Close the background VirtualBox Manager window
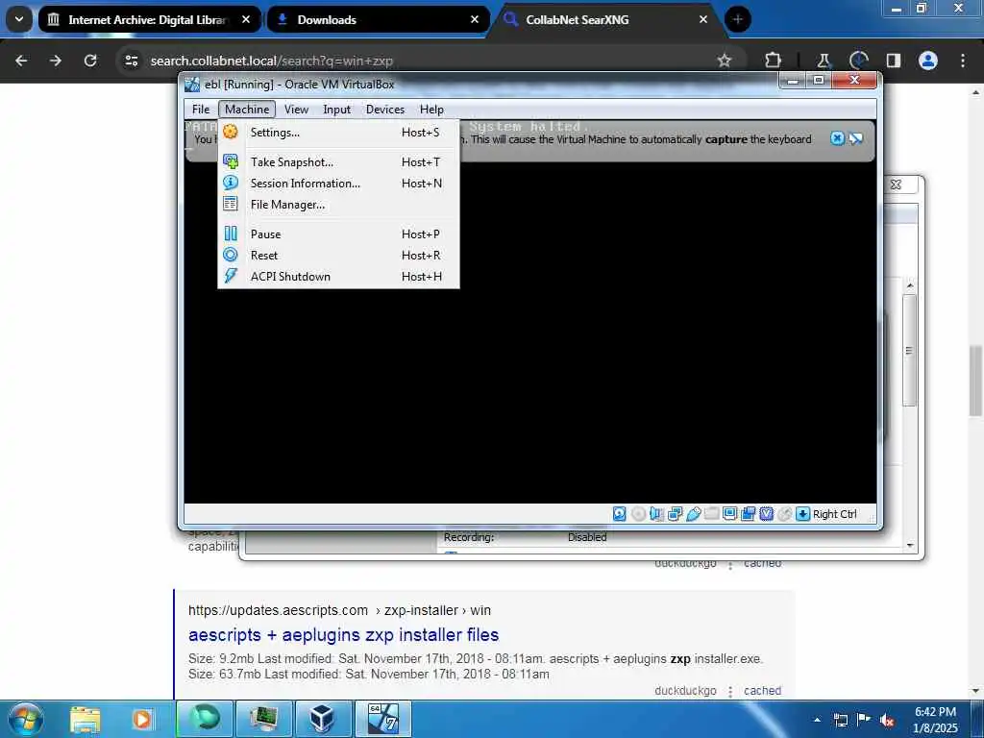Image resolution: width=984 pixels, height=738 pixels. click(897, 184)
